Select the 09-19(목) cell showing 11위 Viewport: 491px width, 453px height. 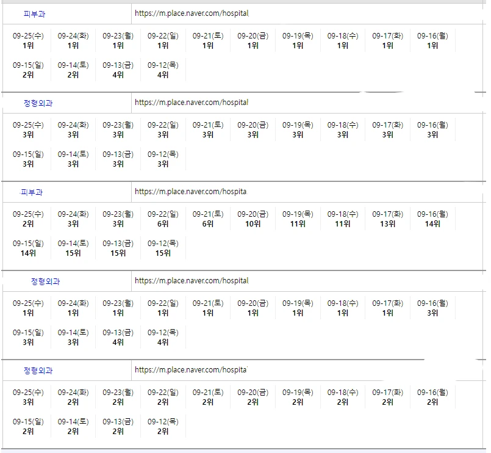point(298,219)
